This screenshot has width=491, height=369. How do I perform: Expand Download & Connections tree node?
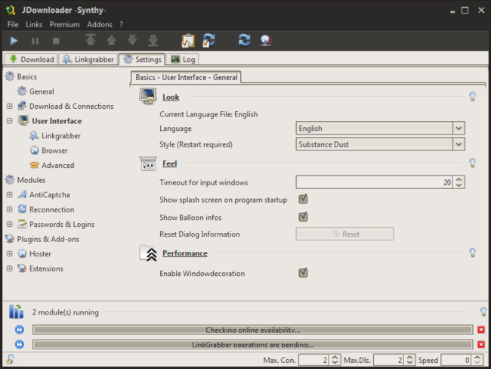click(10, 106)
